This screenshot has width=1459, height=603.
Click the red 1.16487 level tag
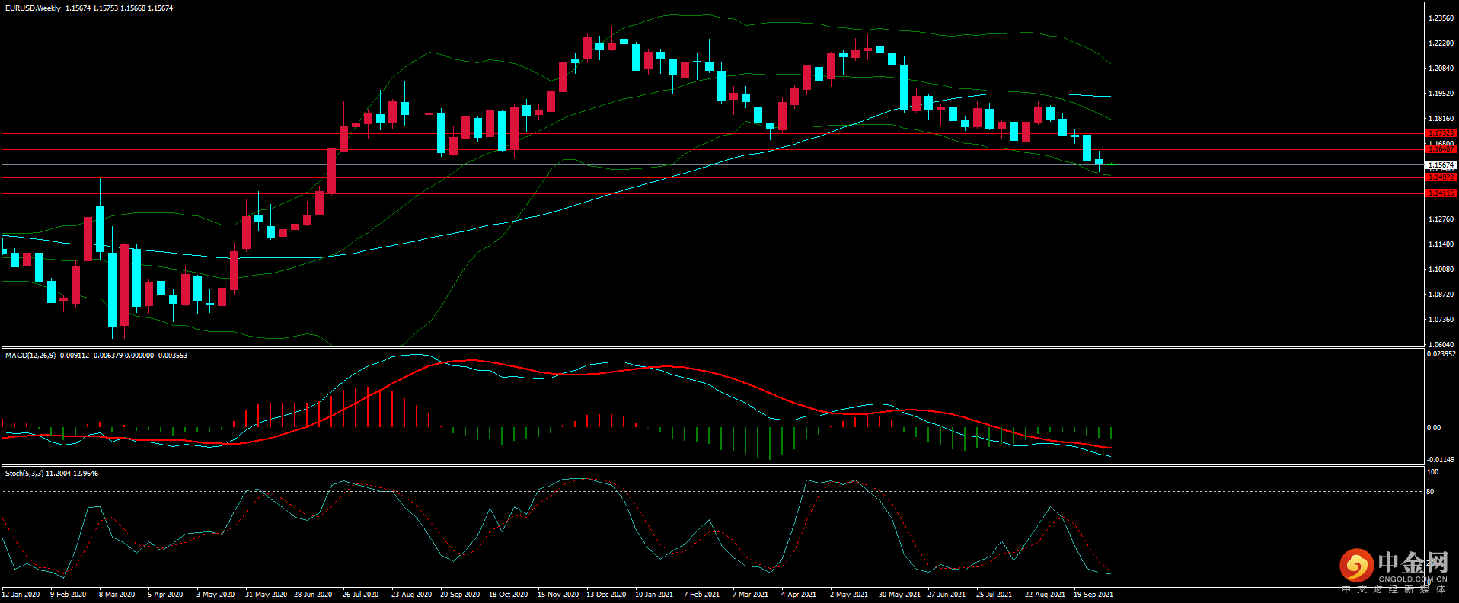pyautogui.click(x=1441, y=149)
